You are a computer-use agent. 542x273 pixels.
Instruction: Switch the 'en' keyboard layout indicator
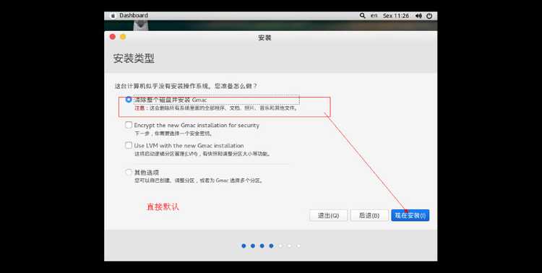[x=374, y=16]
